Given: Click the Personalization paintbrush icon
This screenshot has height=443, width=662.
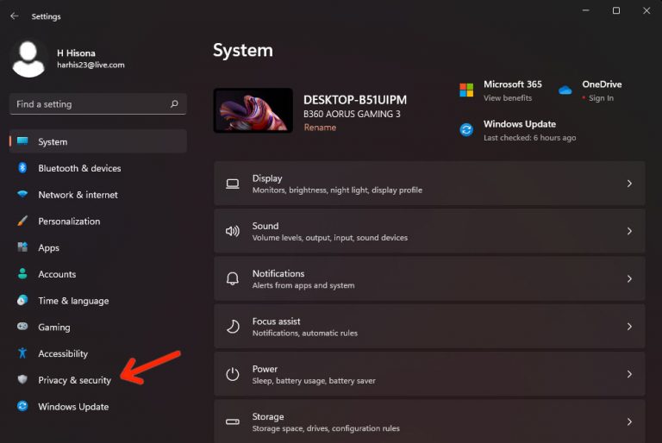Looking at the screenshot, I should tap(22, 221).
